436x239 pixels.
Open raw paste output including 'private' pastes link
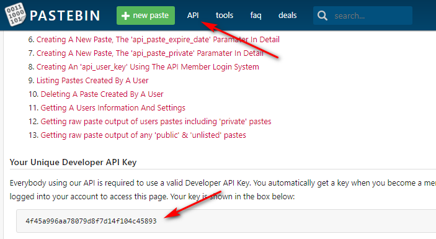[x=156, y=121]
